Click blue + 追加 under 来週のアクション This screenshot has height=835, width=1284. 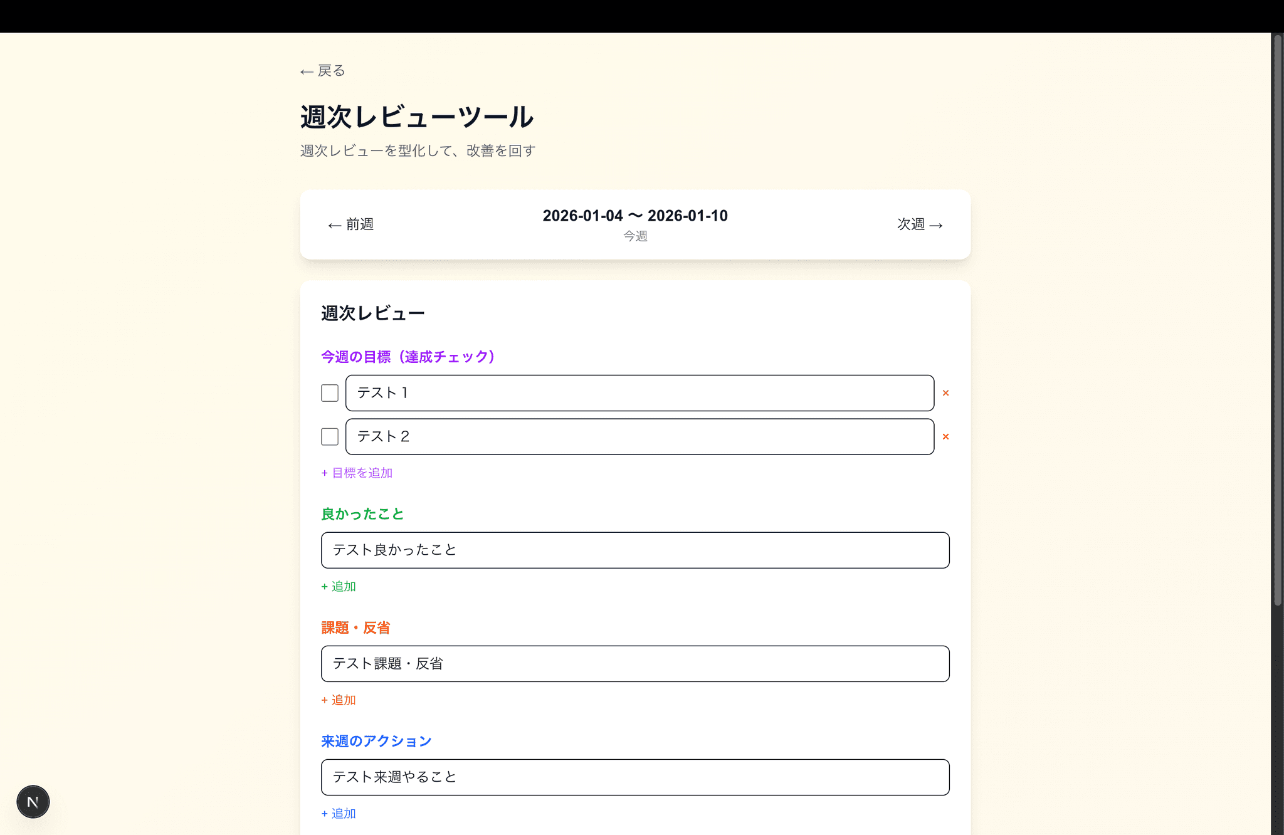(339, 813)
